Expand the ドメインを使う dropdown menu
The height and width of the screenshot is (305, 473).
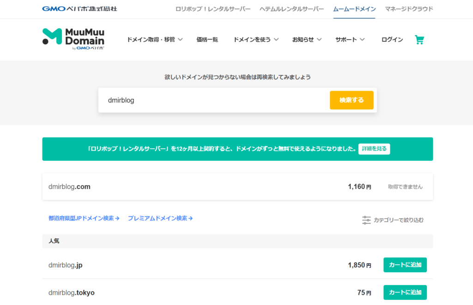point(256,40)
